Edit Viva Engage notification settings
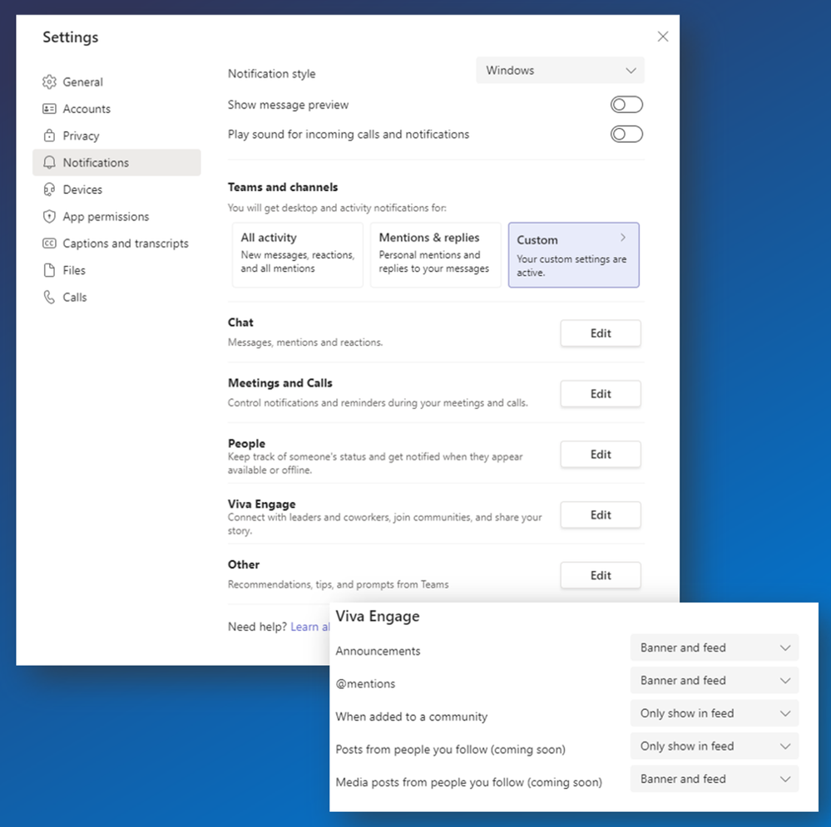831x827 pixels. tap(601, 514)
